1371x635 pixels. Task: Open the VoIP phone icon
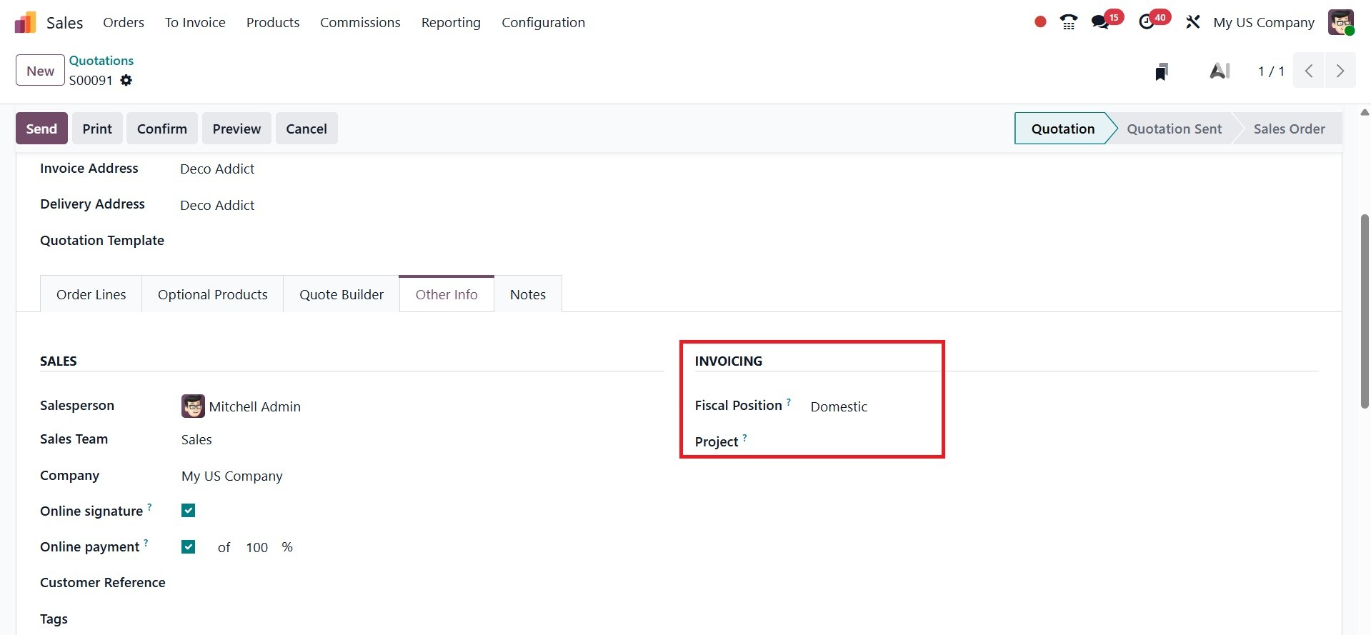(1069, 22)
